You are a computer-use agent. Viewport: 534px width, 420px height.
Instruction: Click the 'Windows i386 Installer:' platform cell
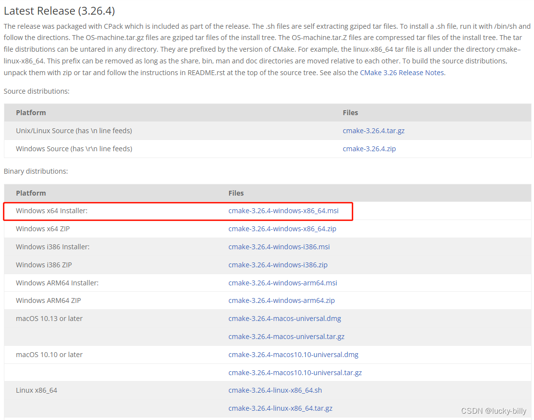(x=52, y=247)
